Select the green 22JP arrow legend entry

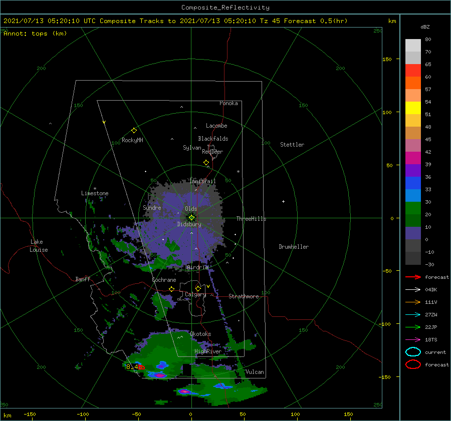coord(413,327)
